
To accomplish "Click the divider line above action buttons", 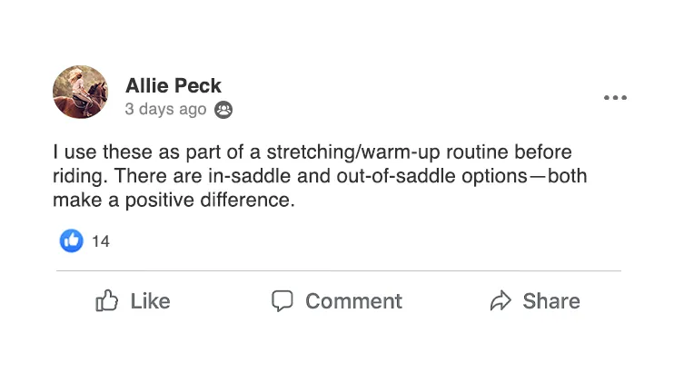I will tap(339, 271).
